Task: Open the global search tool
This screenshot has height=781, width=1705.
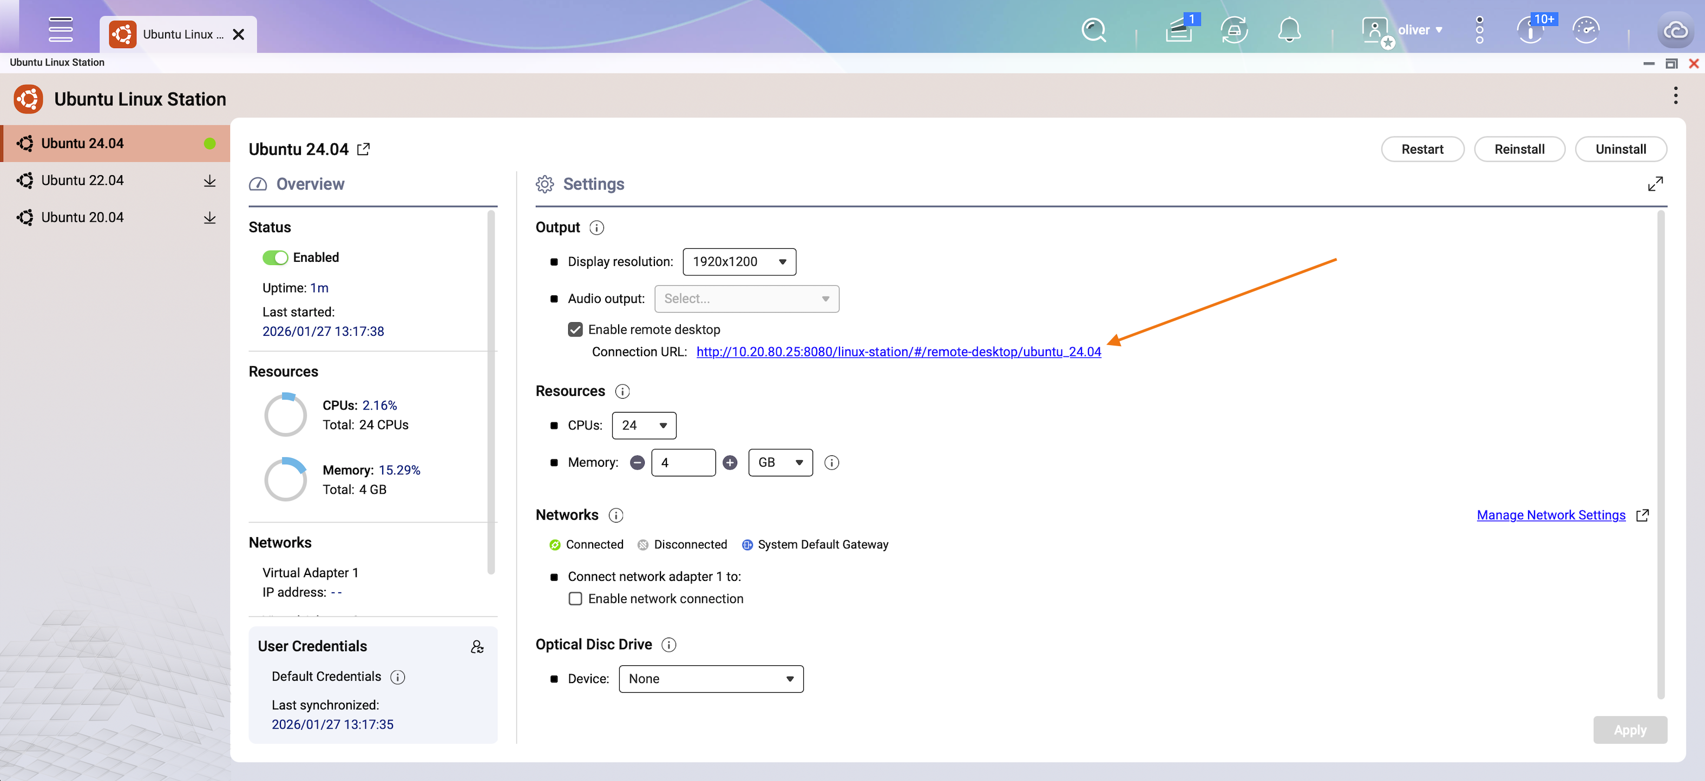Action: tap(1093, 30)
